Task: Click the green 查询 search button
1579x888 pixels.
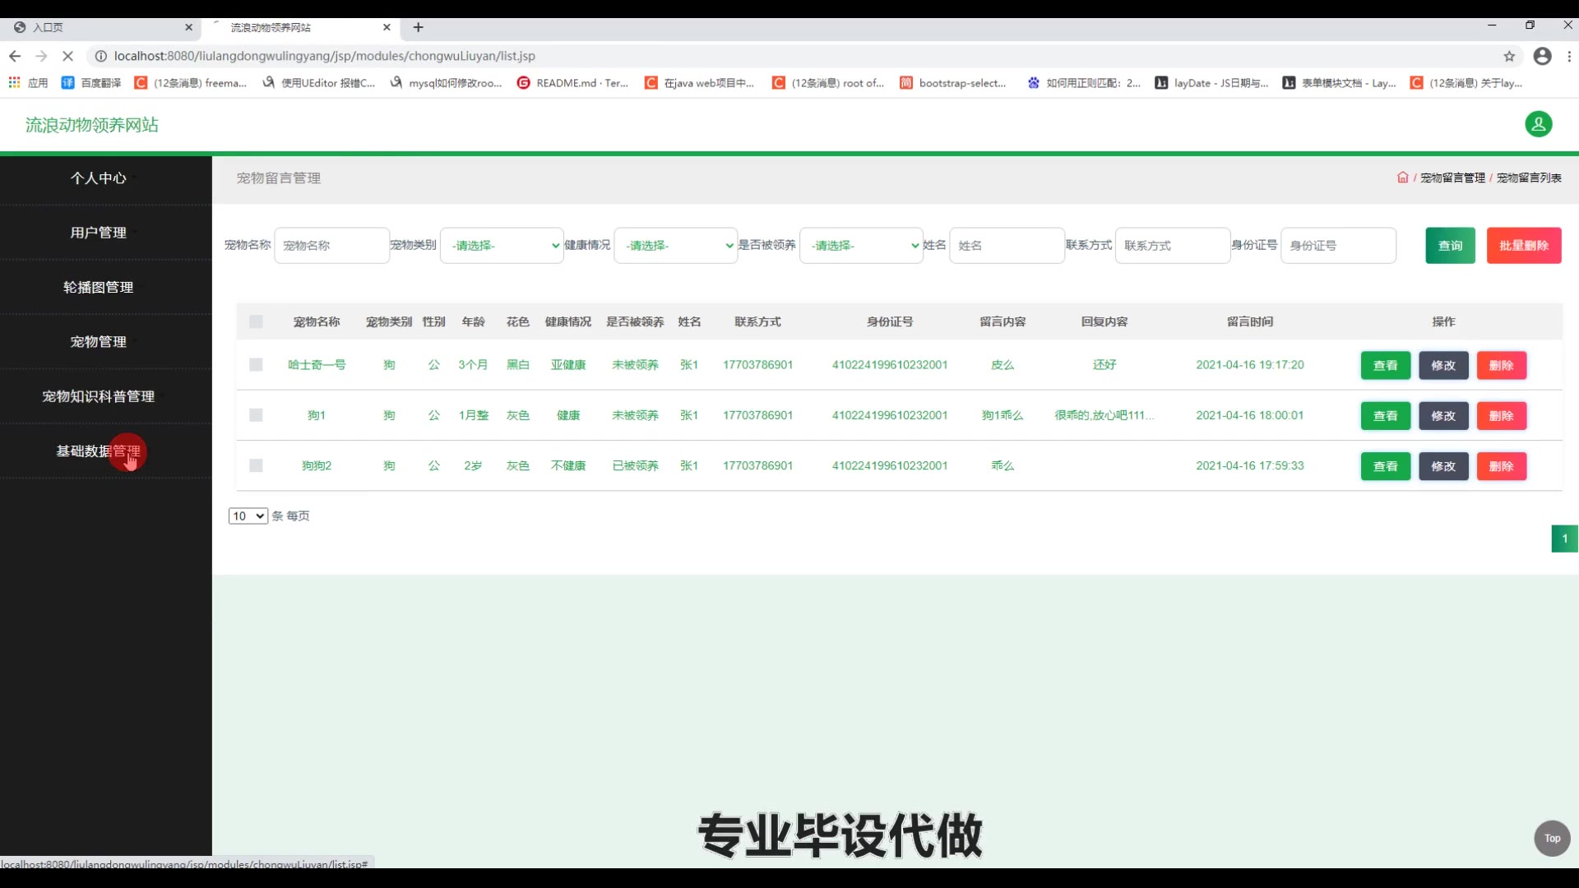Action: (x=1450, y=245)
